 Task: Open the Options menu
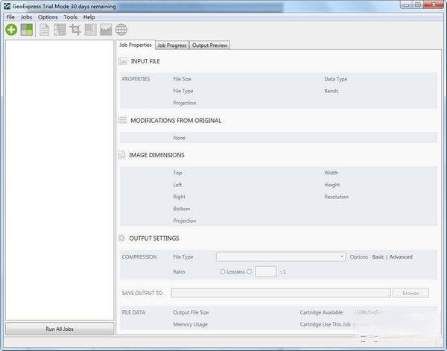(48, 17)
